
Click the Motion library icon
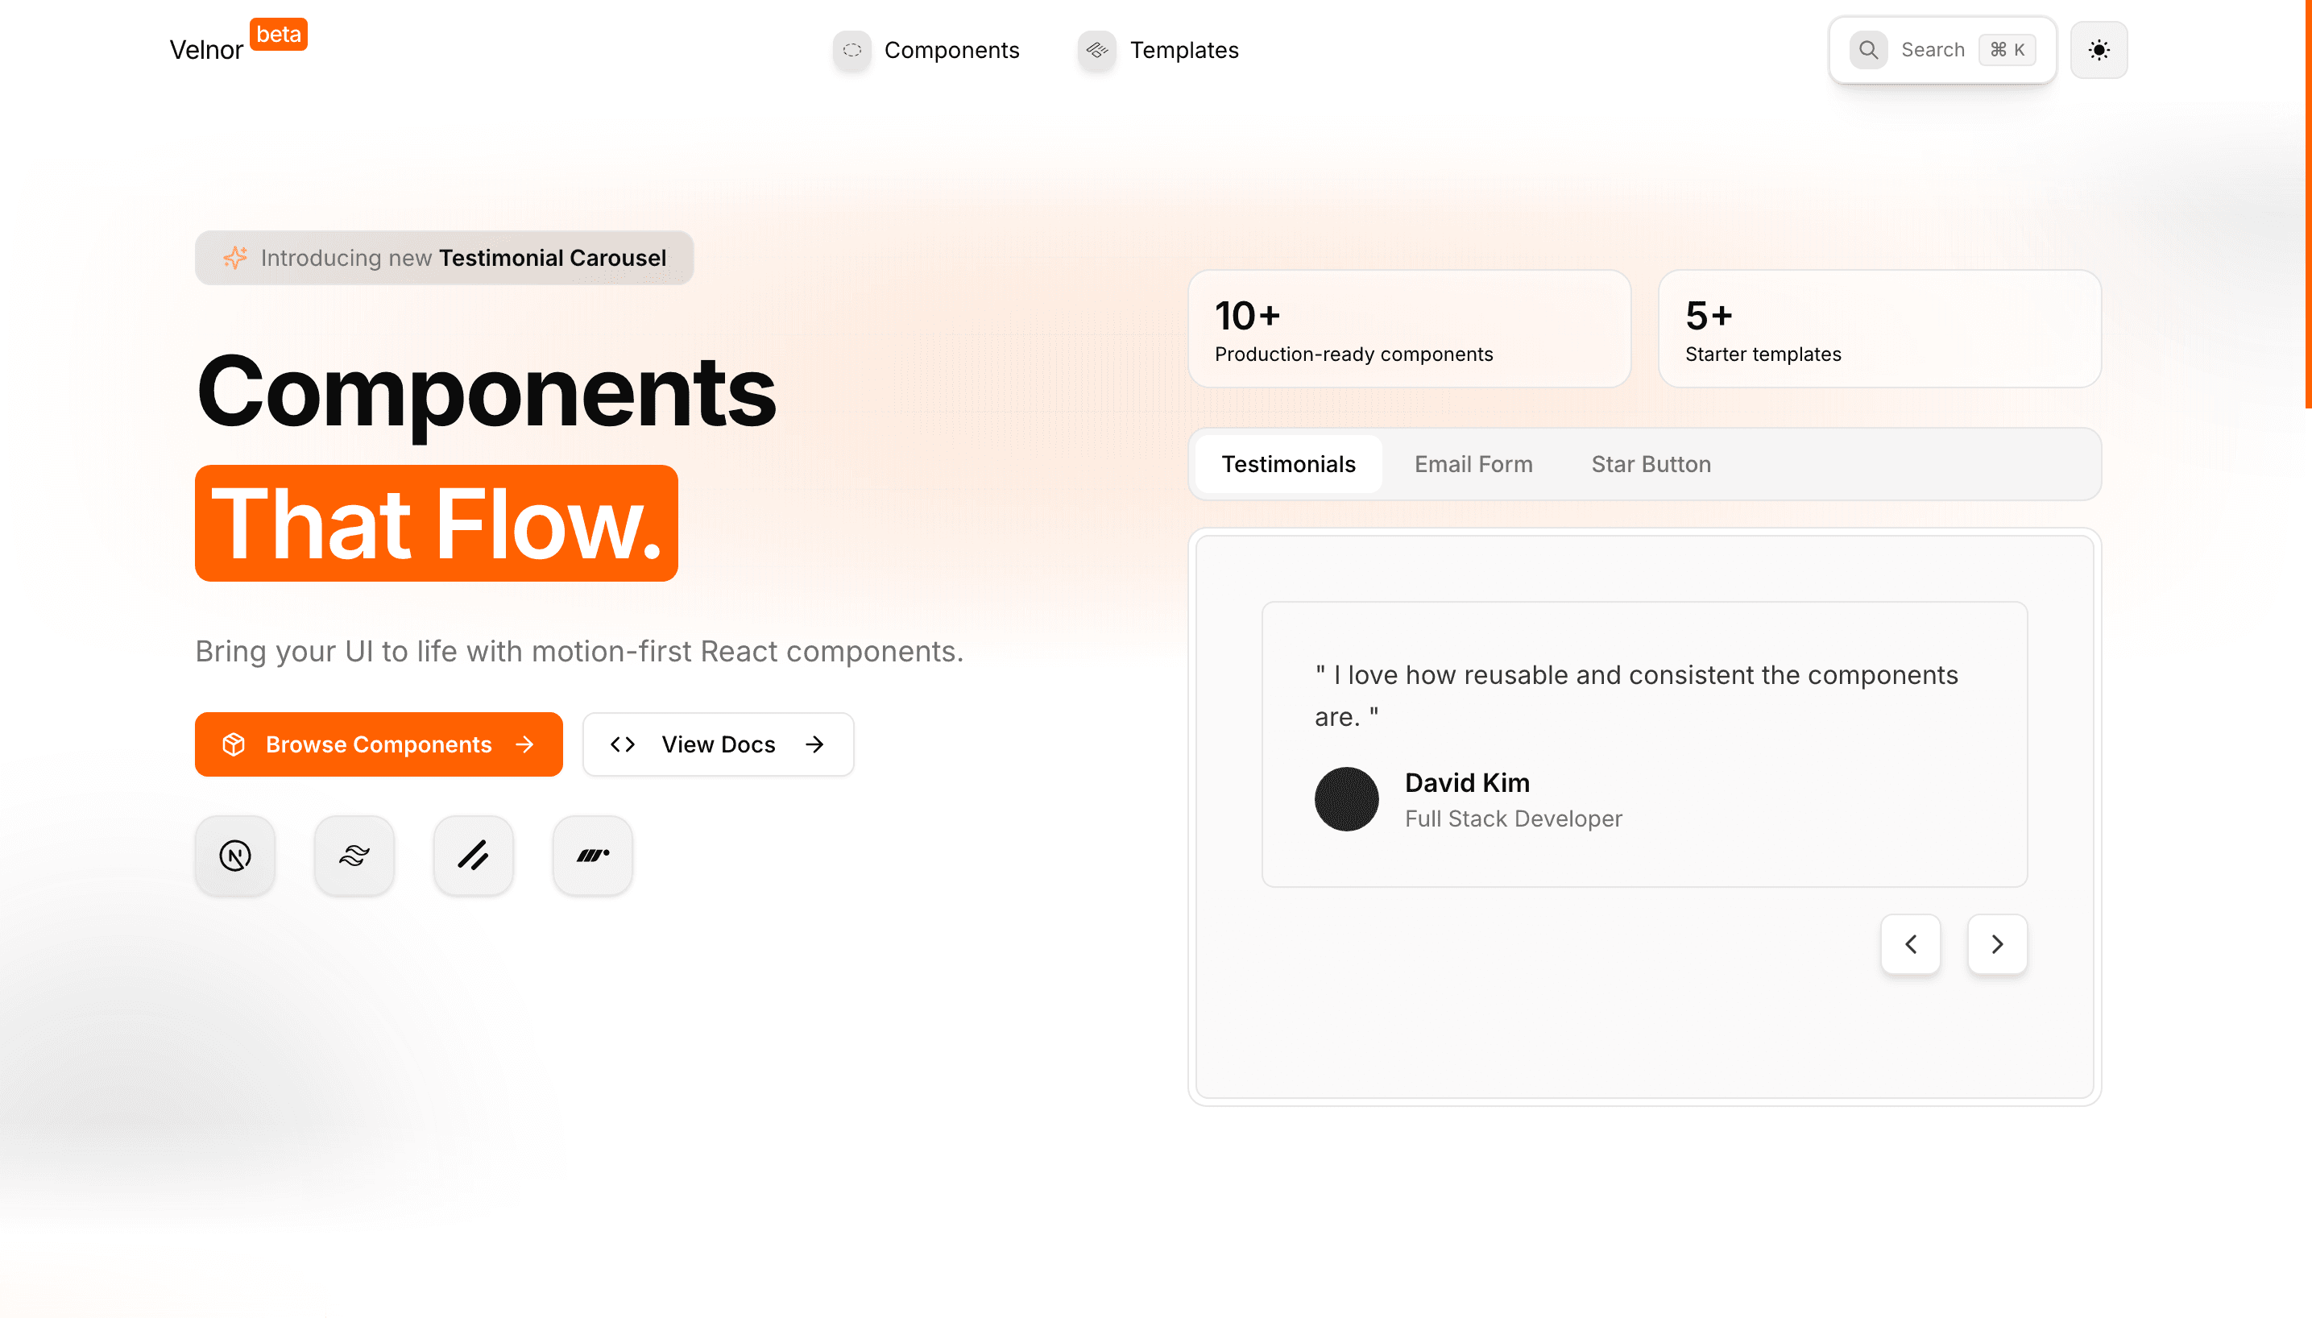(593, 855)
